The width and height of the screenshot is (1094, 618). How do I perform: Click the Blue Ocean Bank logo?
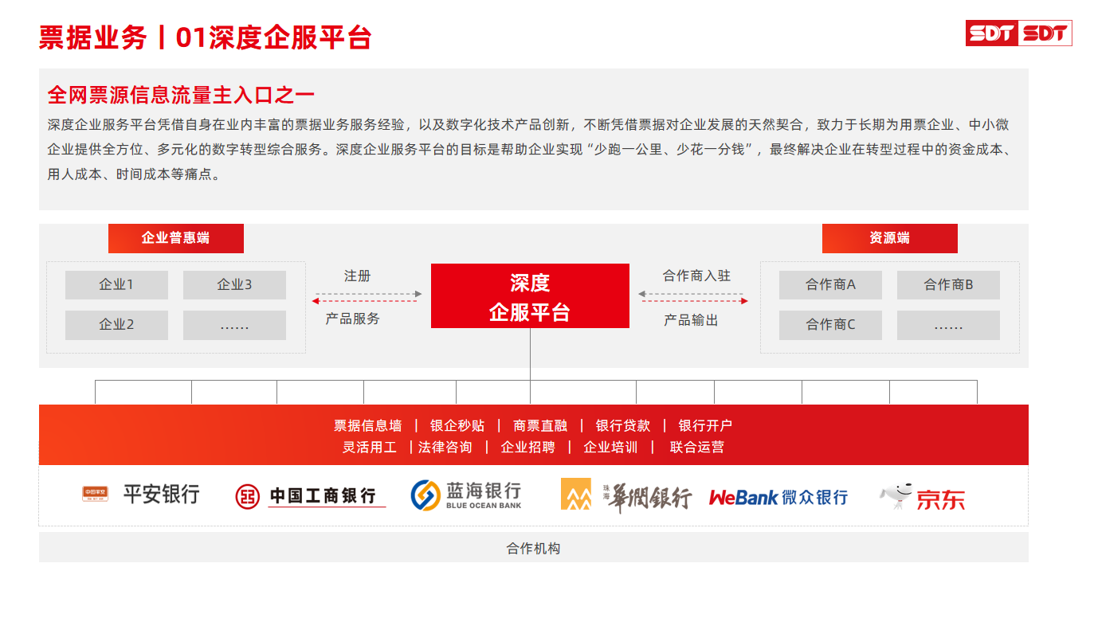466,495
